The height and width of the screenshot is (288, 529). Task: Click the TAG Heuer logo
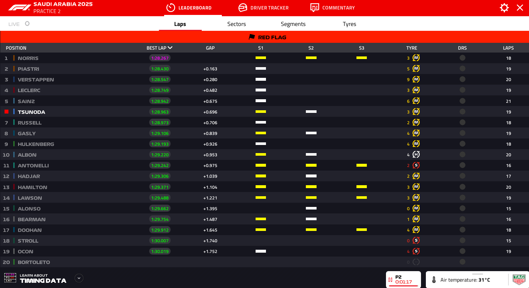pos(519,279)
